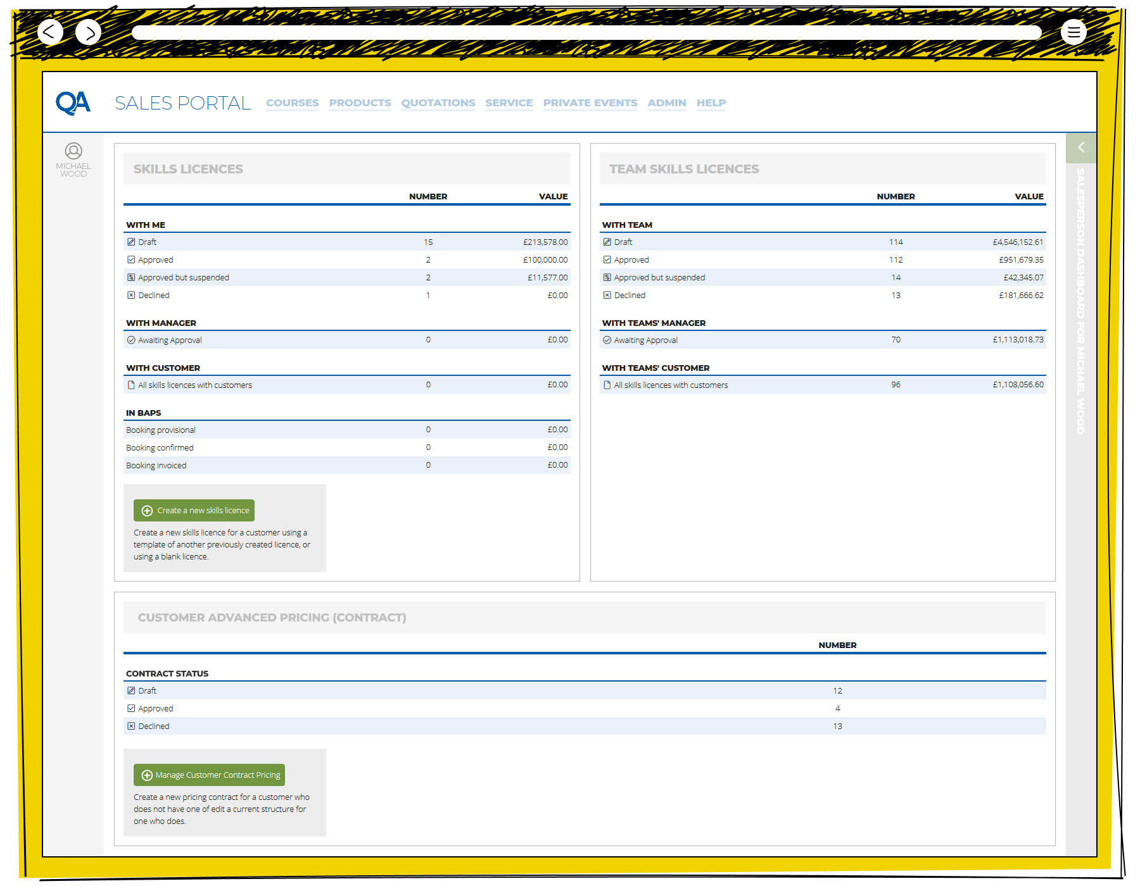Click the browser address bar
The width and height of the screenshot is (1140, 886).
coord(586,32)
